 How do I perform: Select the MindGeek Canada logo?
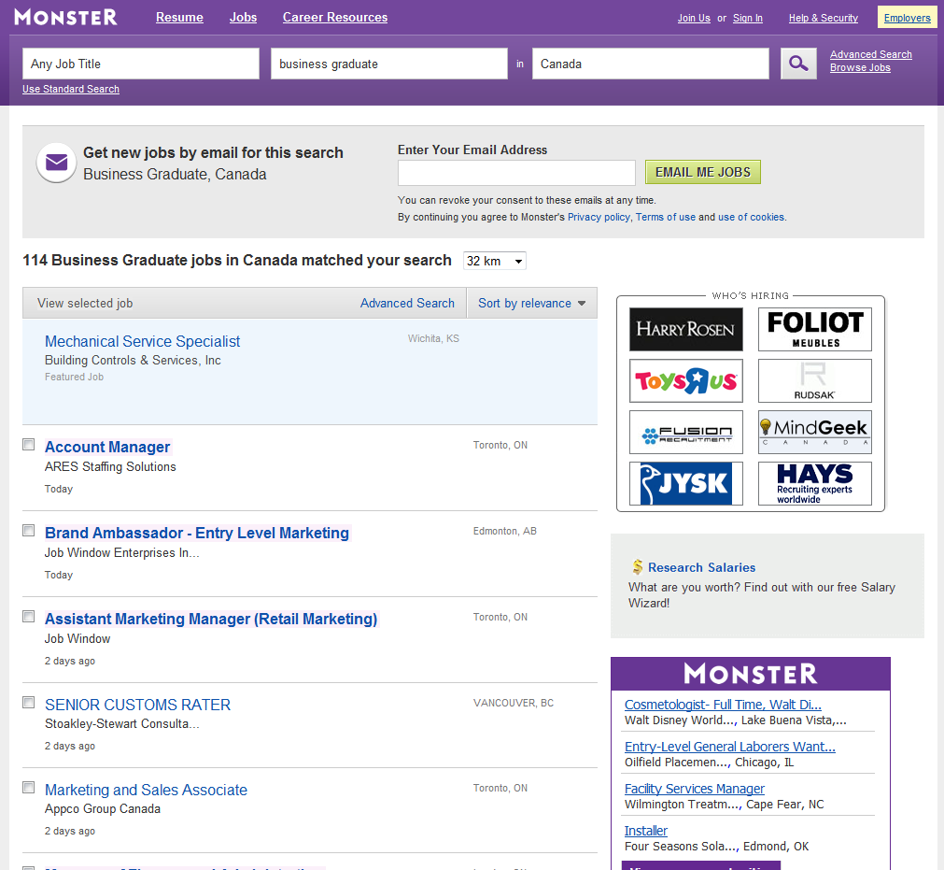click(814, 432)
